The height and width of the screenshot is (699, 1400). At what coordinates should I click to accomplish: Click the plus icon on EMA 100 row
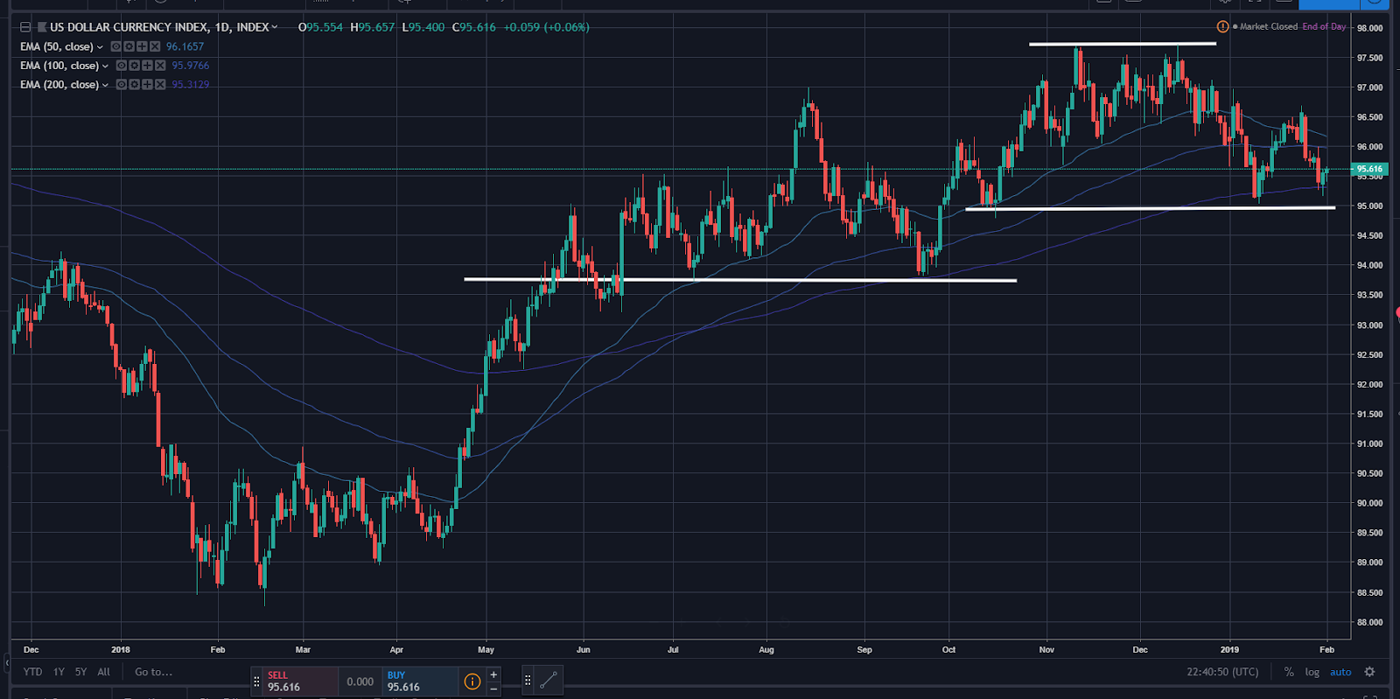click(x=148, y=66)
